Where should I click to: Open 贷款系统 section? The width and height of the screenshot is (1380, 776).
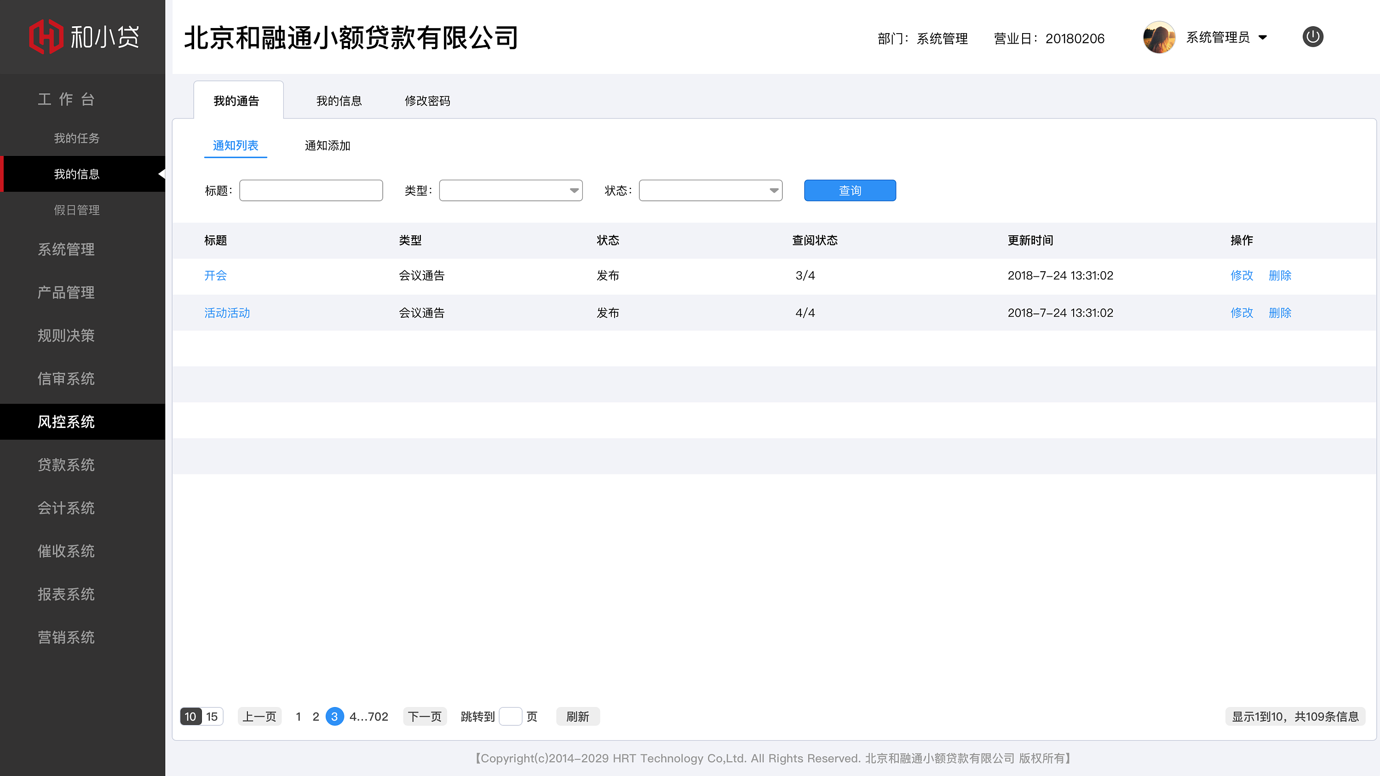66,465
